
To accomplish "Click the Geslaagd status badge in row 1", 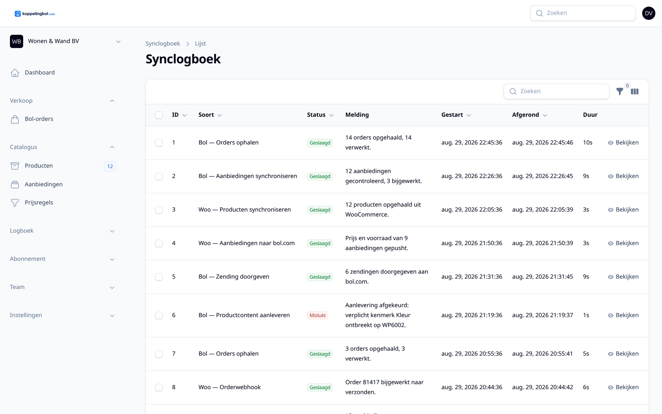I will pyautogui.click(x=320, y=143).
